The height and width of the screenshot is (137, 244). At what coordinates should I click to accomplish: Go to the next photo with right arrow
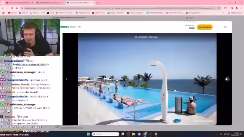point(227,79)
